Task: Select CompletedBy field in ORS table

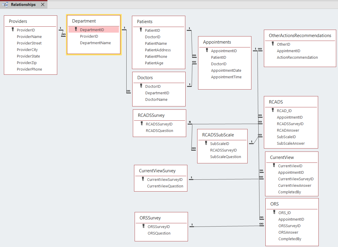Action: click(x=290, y=239)
